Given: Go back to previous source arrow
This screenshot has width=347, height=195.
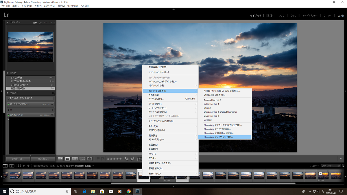Looking at the screenshot, I should coord(24,166).
